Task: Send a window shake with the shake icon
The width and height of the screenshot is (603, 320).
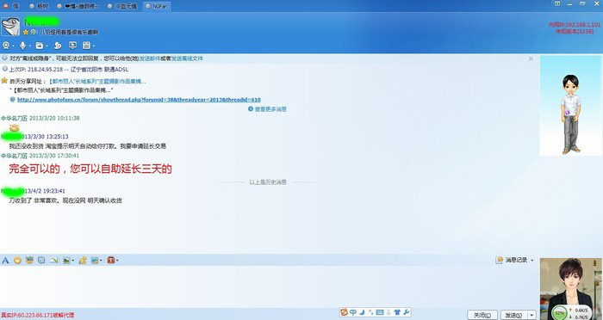Action: click(x=41, y=260)
